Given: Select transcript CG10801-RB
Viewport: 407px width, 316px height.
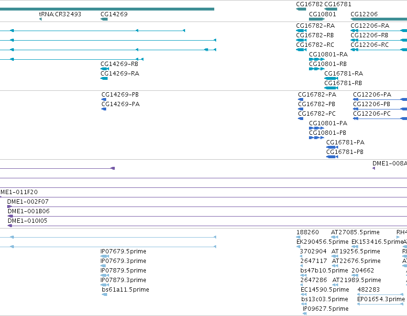Looking at the screenshot, I should (x=328, y=64).
